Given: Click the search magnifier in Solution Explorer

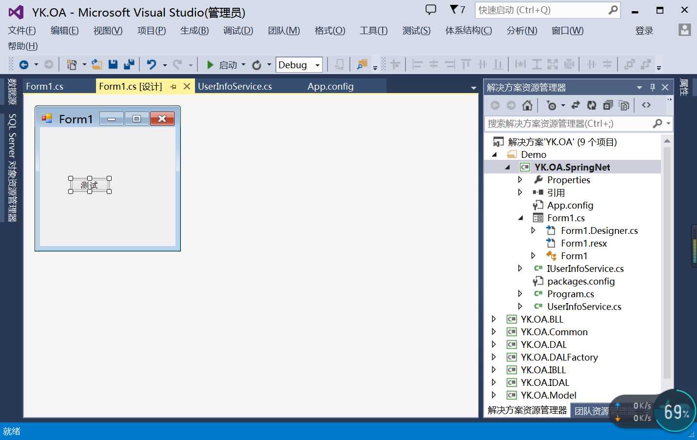Looking at the screenshot, I should [658, 123].
